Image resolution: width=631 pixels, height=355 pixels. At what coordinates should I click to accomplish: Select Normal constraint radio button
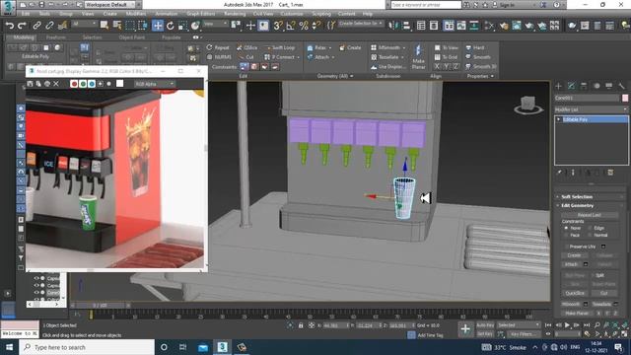(x=590, y=235)
